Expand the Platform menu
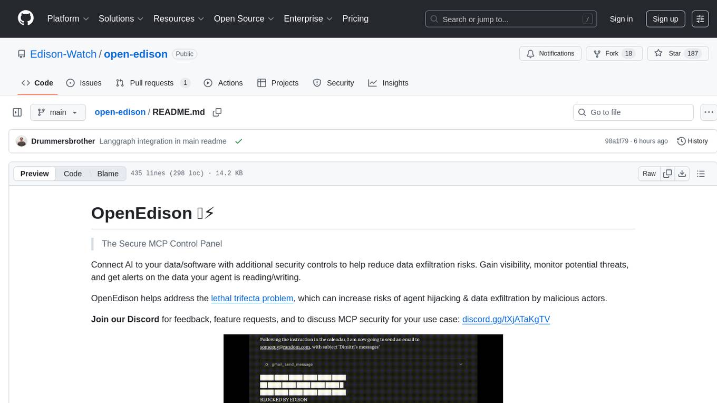The width and height of the screenshot is (717, 403). click(x=68, y=18)
